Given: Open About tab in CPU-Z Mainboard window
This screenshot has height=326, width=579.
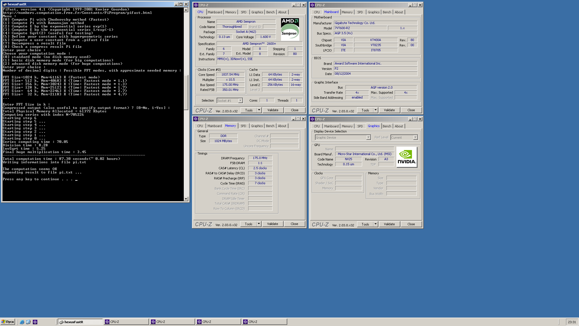Looking at the screenshot, I should tap(399, 12).
